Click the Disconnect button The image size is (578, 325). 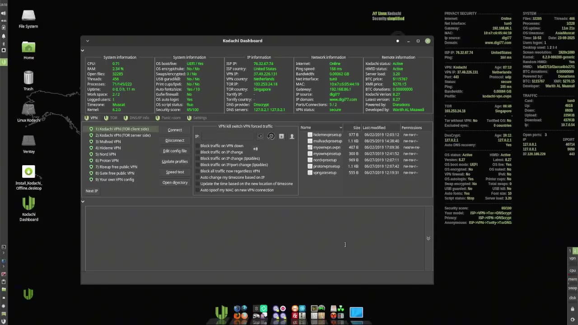[175, 140]
